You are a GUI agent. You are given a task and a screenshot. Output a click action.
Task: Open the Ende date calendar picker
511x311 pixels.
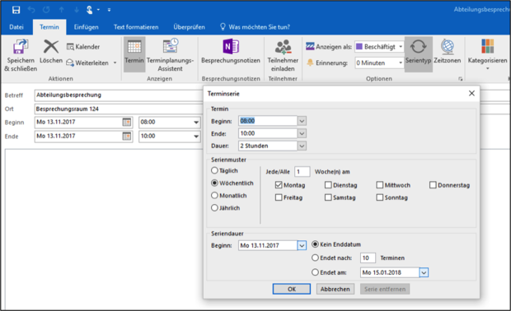[x=126, y=136]
